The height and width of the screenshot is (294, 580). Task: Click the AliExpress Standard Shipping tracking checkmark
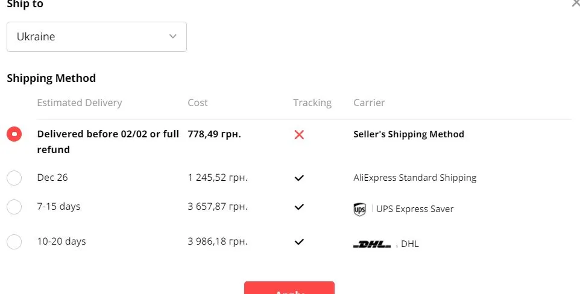(x=299, y=178)
